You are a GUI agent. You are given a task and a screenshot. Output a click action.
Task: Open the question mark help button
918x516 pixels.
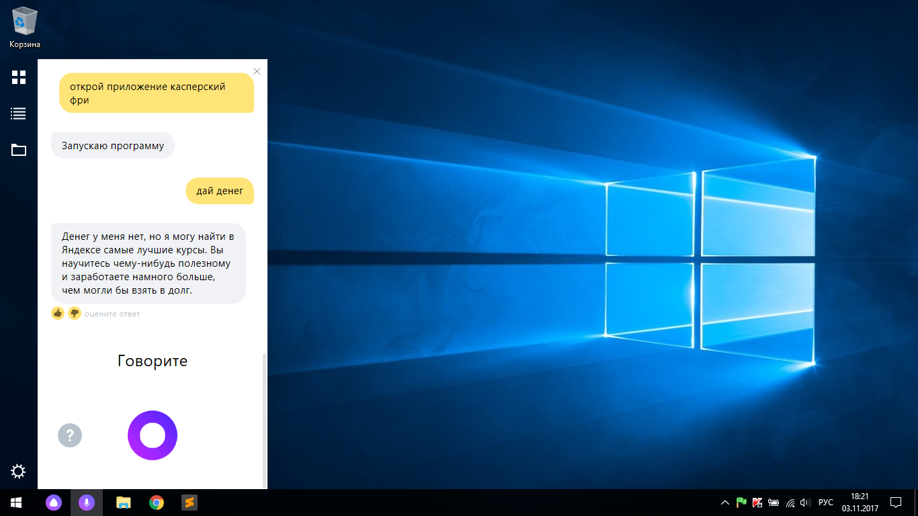70,435
